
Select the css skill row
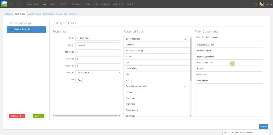157,63
